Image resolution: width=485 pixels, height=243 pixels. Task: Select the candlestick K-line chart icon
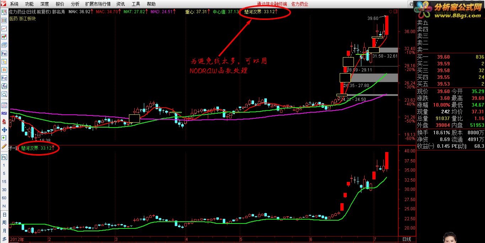coord(4,37)
